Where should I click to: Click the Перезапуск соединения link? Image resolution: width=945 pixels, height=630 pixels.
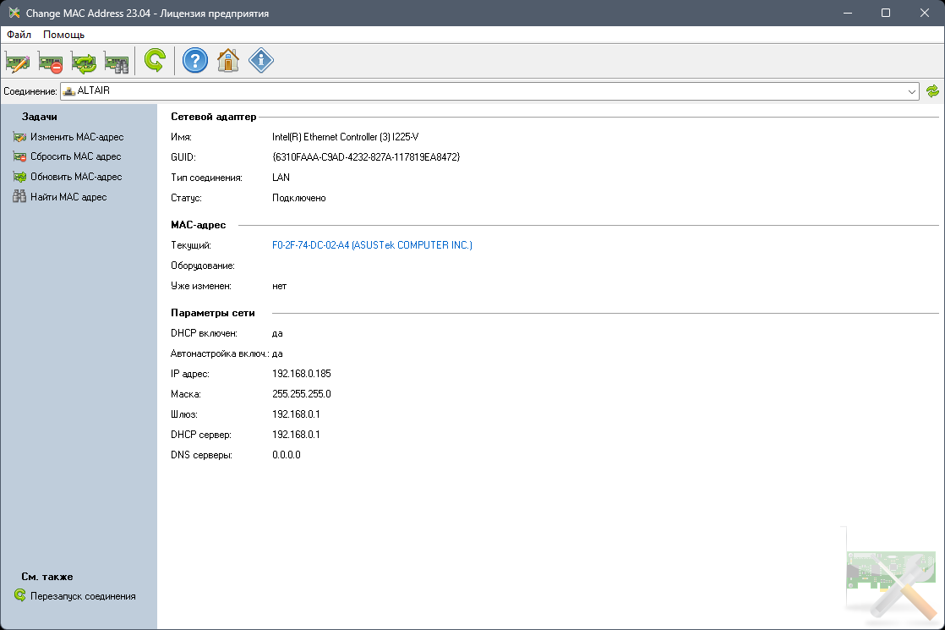[82, 596]
